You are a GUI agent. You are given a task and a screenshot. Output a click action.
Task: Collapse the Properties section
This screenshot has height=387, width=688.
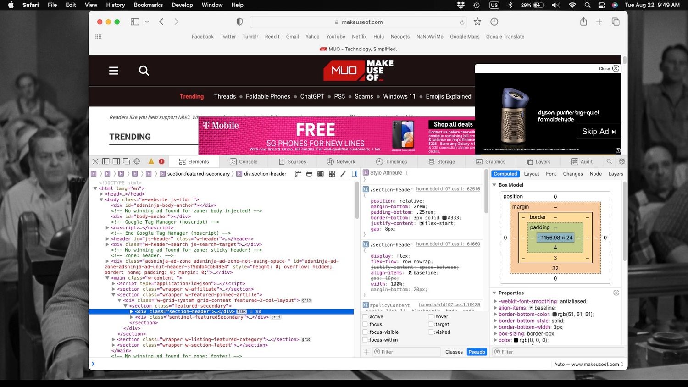[494, 293]
